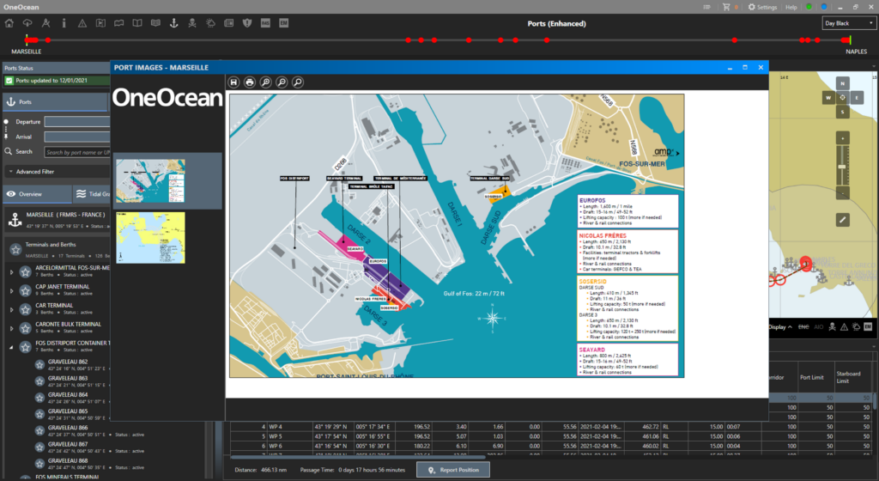Toggle the star for GRAVELEAU 864
The image size is (879, 481).
point(39,398)
